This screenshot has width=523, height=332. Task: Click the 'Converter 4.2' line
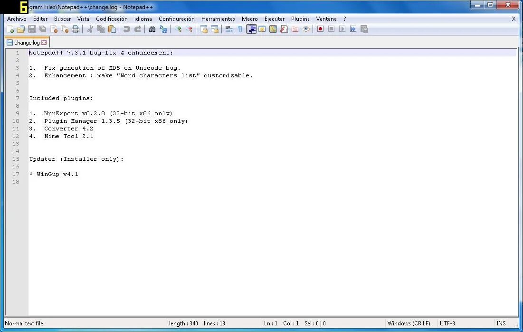(x=61, y=129)
